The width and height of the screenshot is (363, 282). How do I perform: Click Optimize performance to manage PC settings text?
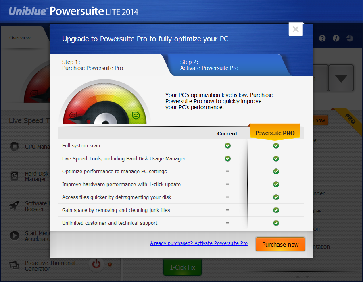pos(115,172)
